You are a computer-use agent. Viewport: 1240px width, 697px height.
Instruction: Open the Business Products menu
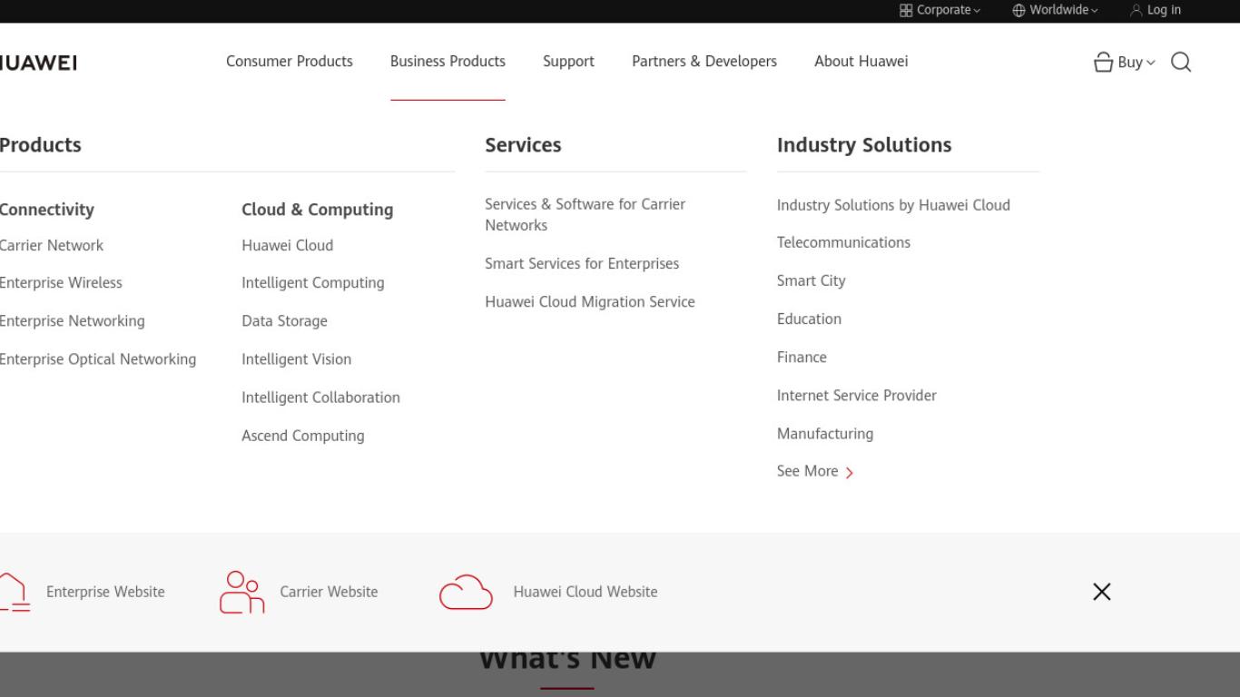(448, 62)
